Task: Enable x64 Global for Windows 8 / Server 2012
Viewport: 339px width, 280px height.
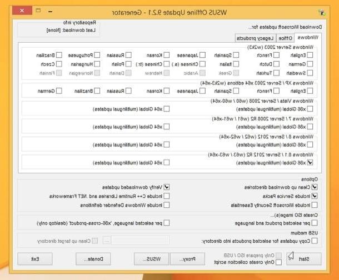Action: click(167, 144)
